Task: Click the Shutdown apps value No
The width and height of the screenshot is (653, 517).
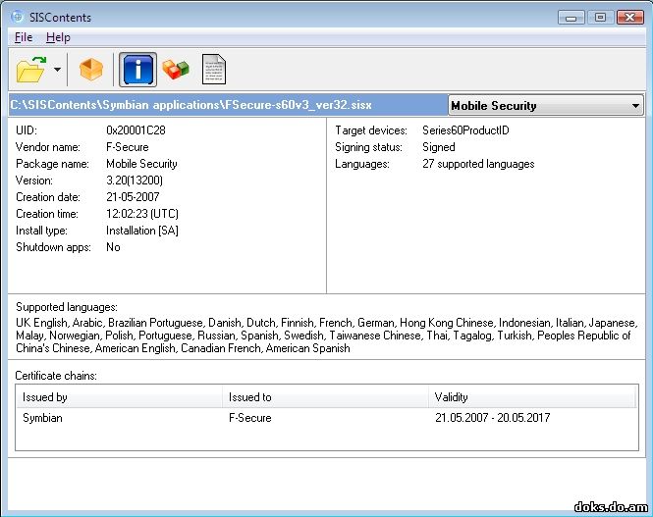Action: 113,247
